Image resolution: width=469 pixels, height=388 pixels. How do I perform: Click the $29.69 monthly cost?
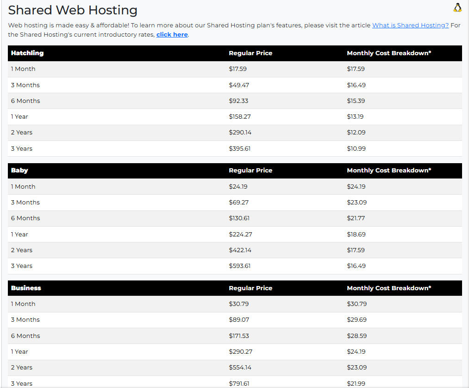click(x=357, y=320)
